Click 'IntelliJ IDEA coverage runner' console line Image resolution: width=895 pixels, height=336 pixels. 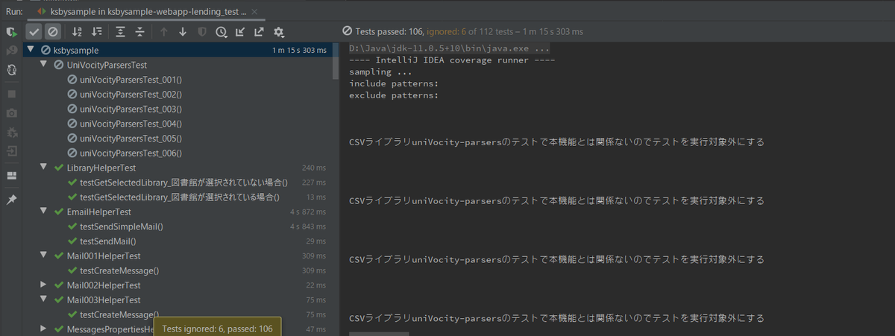452,60
